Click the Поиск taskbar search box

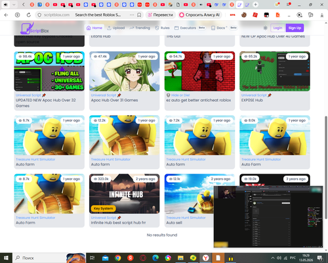tap(39, 258)
